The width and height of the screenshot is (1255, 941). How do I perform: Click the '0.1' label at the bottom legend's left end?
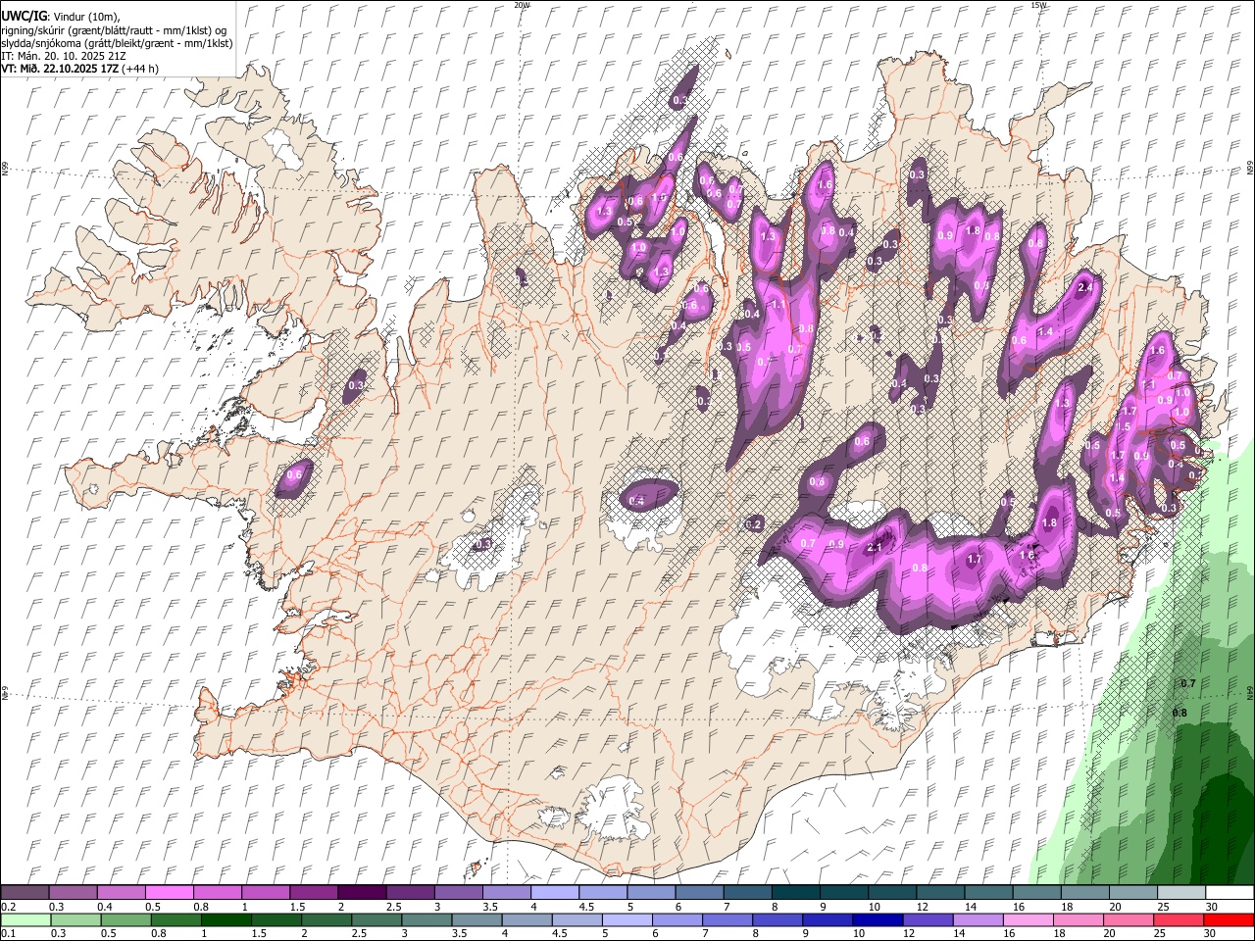point(8,934)
